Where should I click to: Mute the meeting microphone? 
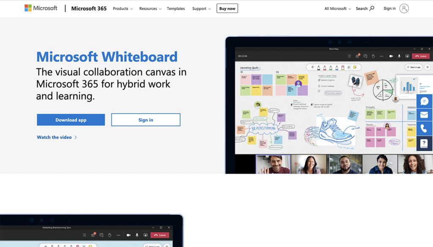(399, 56)
